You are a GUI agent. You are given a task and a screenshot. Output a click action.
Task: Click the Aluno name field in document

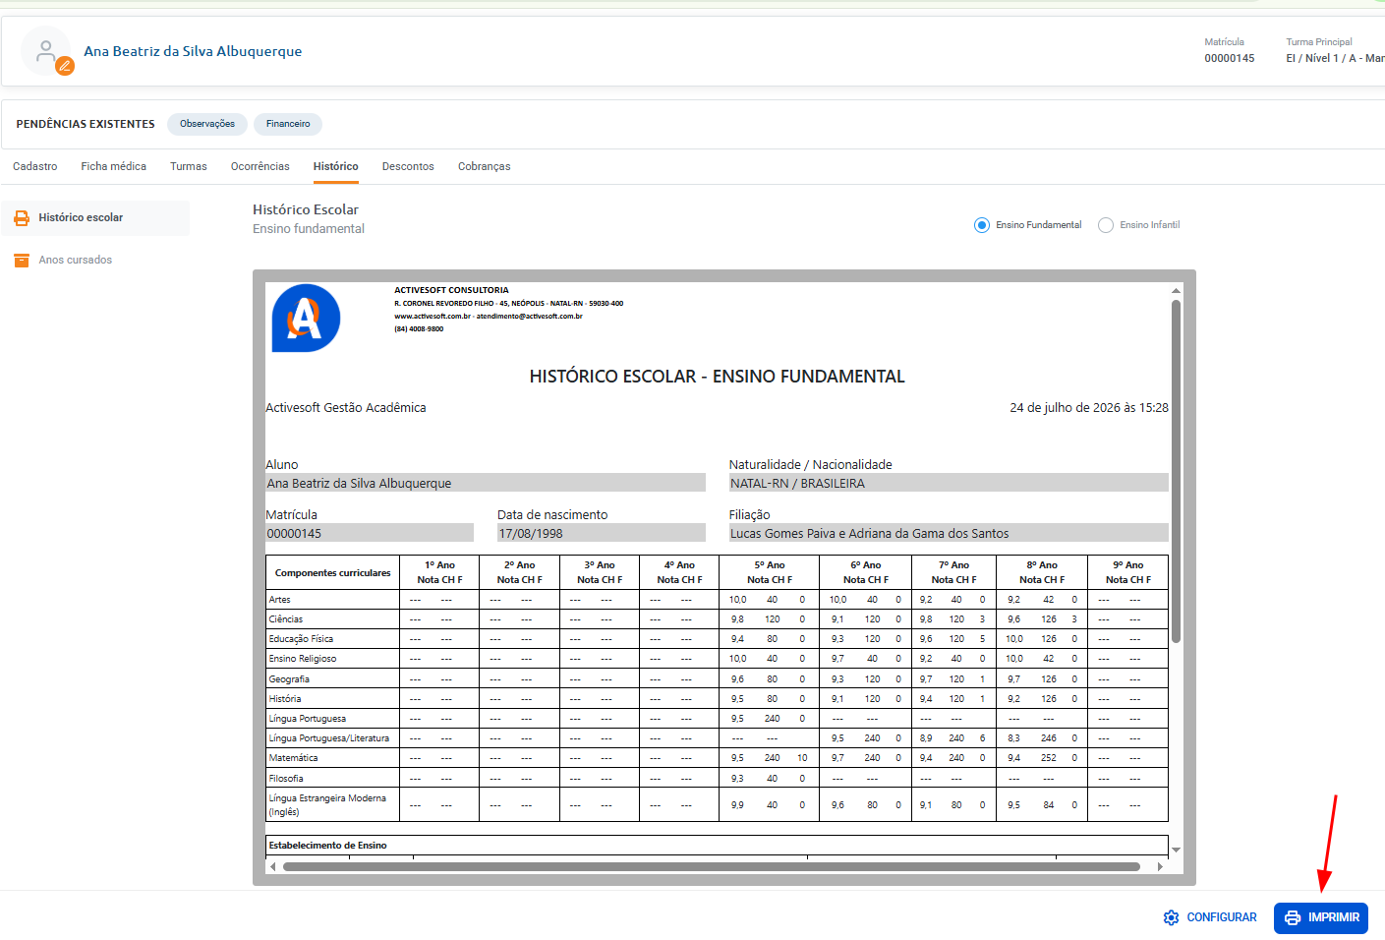tap(486, 483)
